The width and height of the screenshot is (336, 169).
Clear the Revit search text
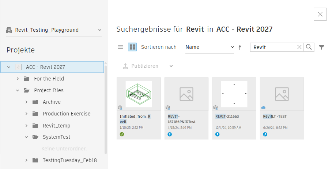(299, 47)
